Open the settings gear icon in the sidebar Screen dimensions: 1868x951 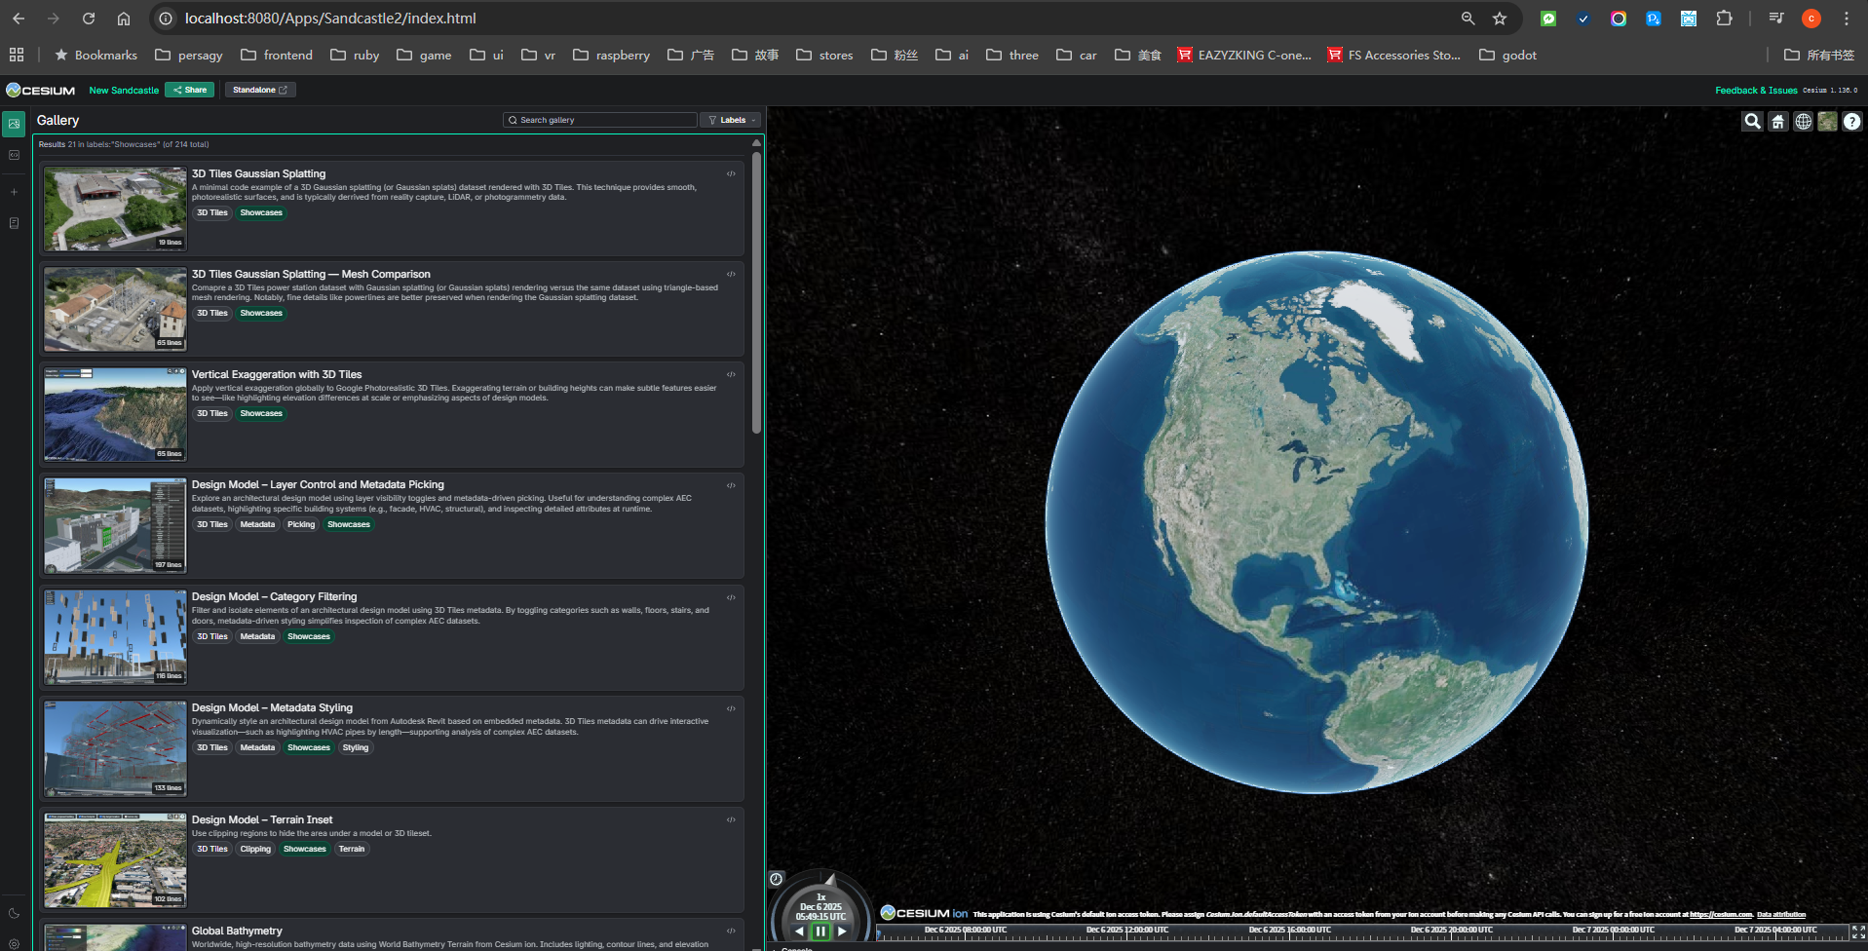tap(14, 944)
